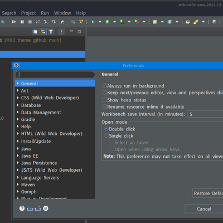
Task: Toggle Rename resource inline if available
Action: click(x=104, y=106)
